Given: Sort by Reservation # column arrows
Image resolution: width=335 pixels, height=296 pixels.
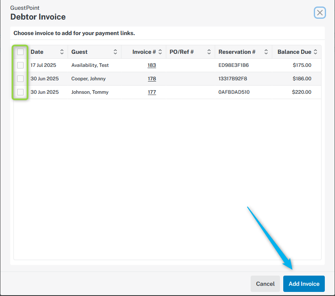Looking at the screenshot, I should [266, 52].
